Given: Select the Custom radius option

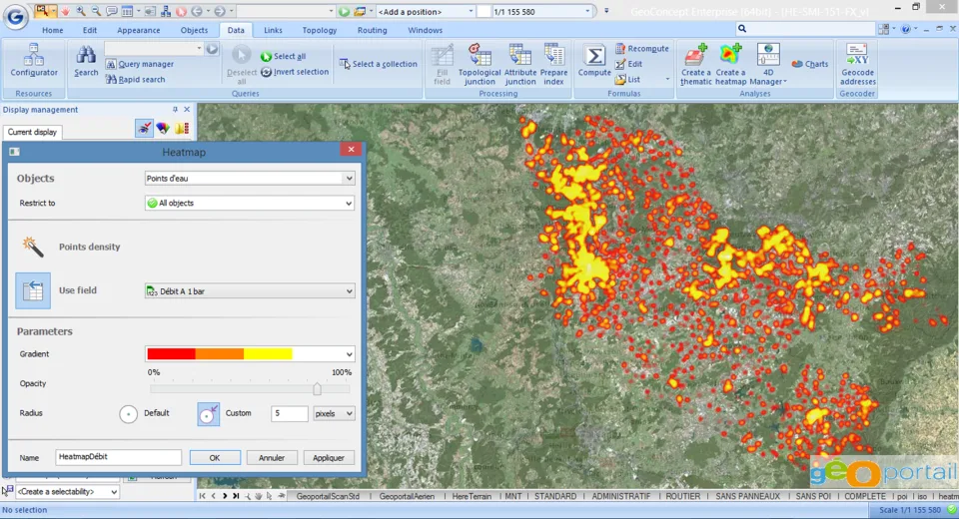Looking at the screenshot, I should (x=209, y=414).
